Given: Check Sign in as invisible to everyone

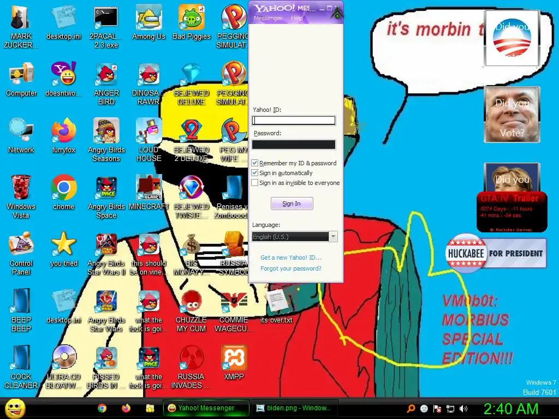Looking at the screenshot, I should tap(254, 183).
